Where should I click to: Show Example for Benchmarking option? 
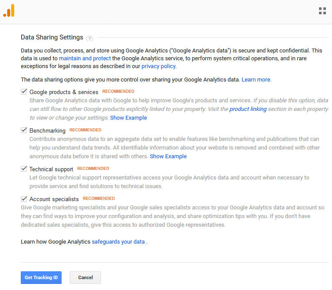click(168, 156)
